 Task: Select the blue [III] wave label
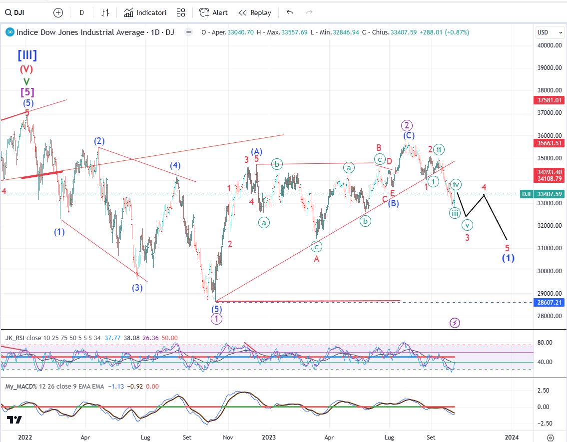pos(27,55)
